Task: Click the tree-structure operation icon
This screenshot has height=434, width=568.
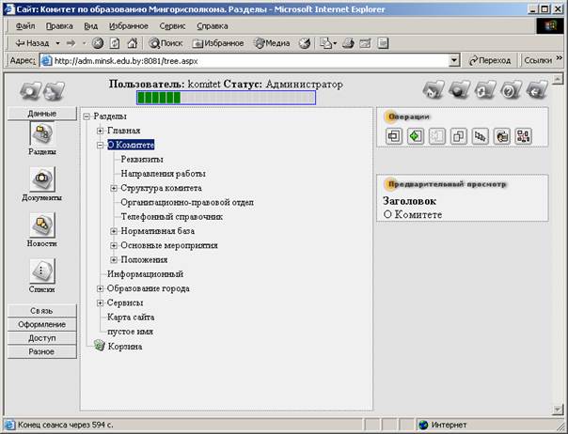Action: (x=524, y=136)
